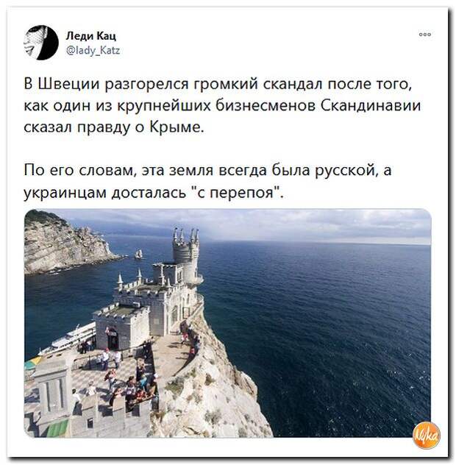456x465 pixels.
Task: Click the small sail-shaped rock in sea
Action: tap(138, 254)
